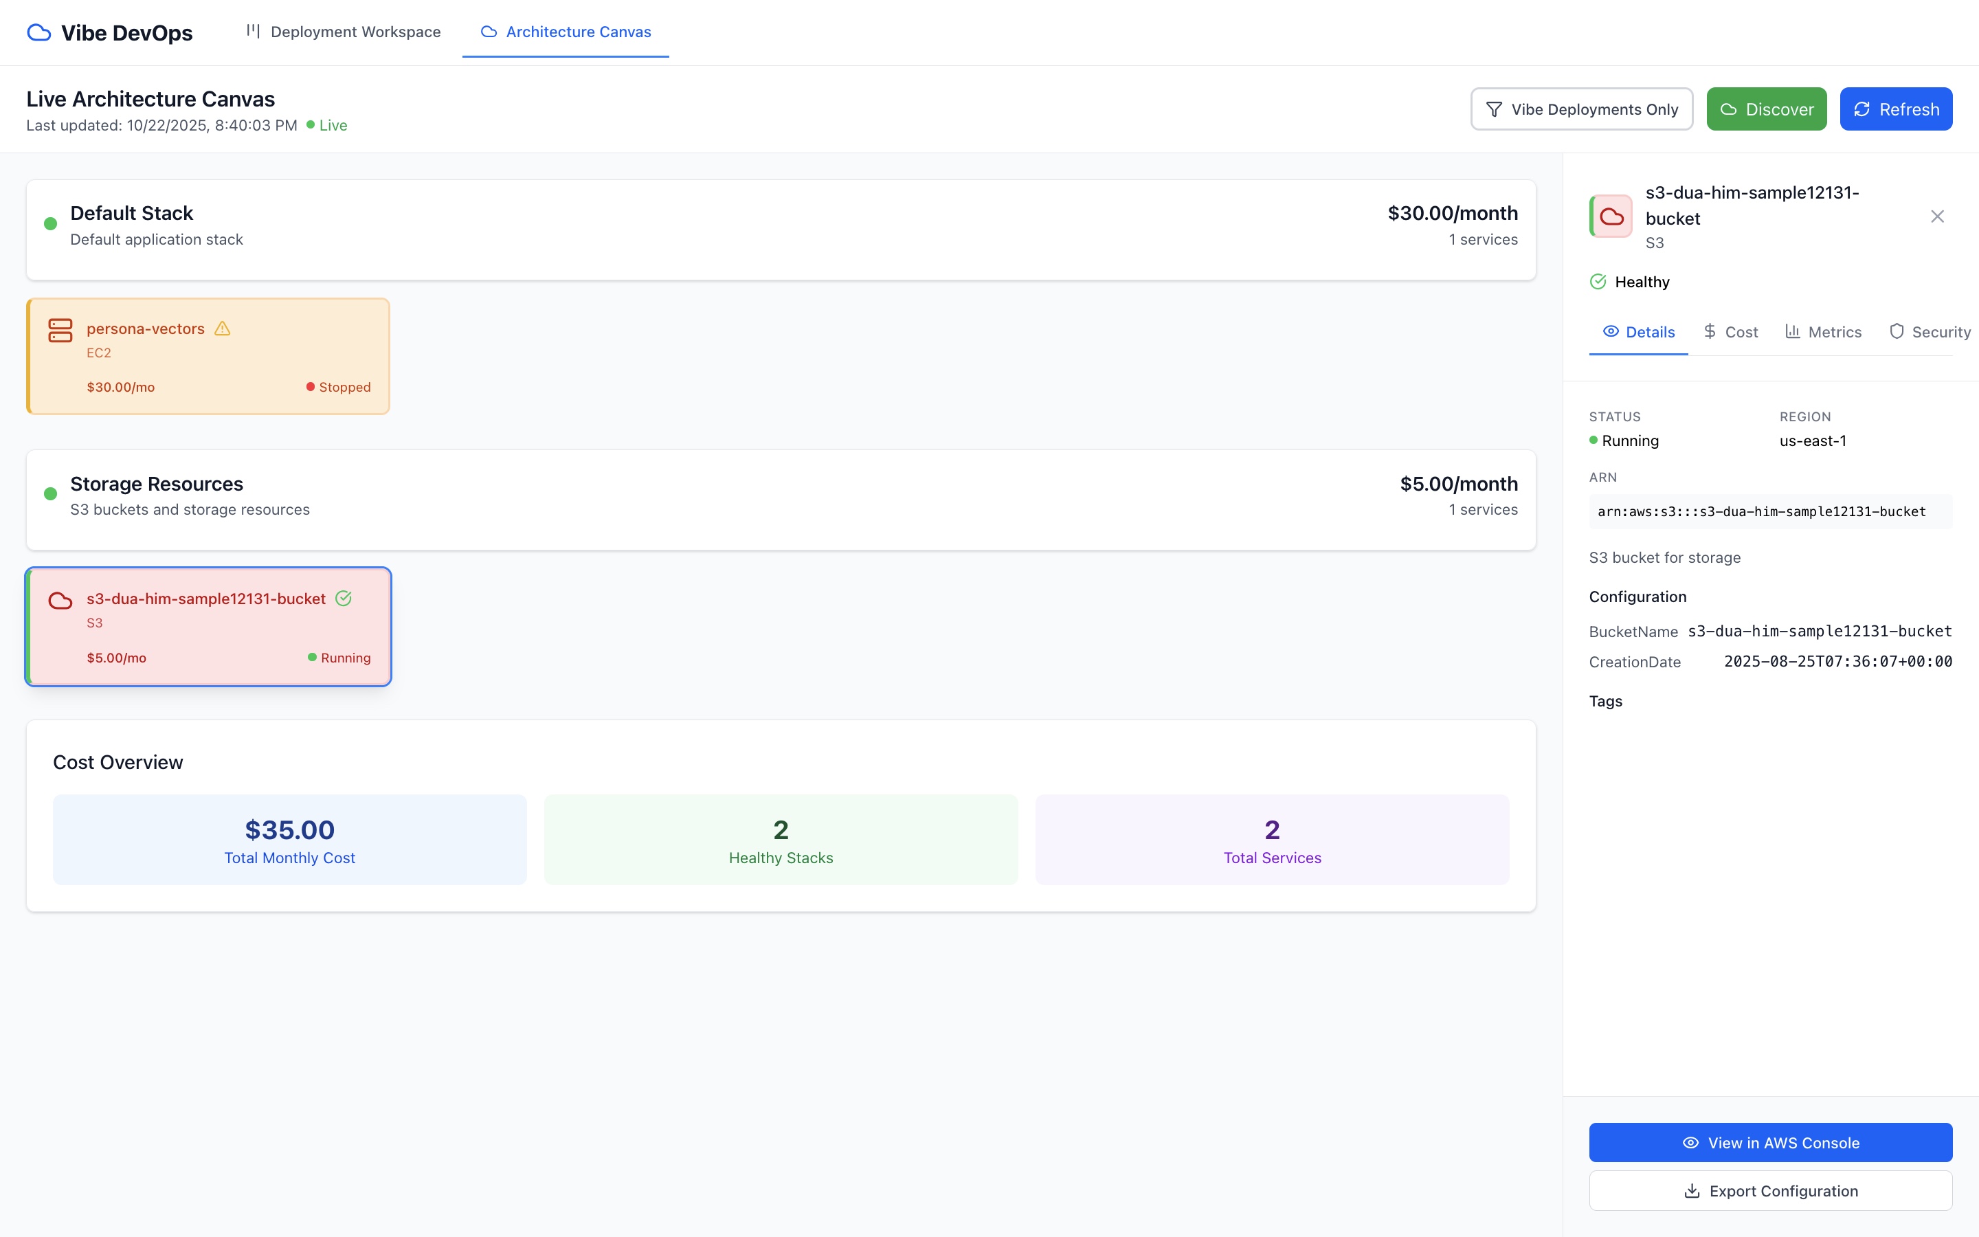Switch to Deployment Workspace tab
This screenshot has height=1237, width=1979.
pos(344,32)
